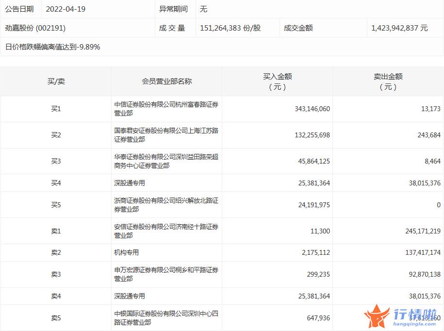Click the 日价格跌幅偏离值达到-9.89% note
The image size is (444, 331).
pyautogui.click(x=53, y=47)
